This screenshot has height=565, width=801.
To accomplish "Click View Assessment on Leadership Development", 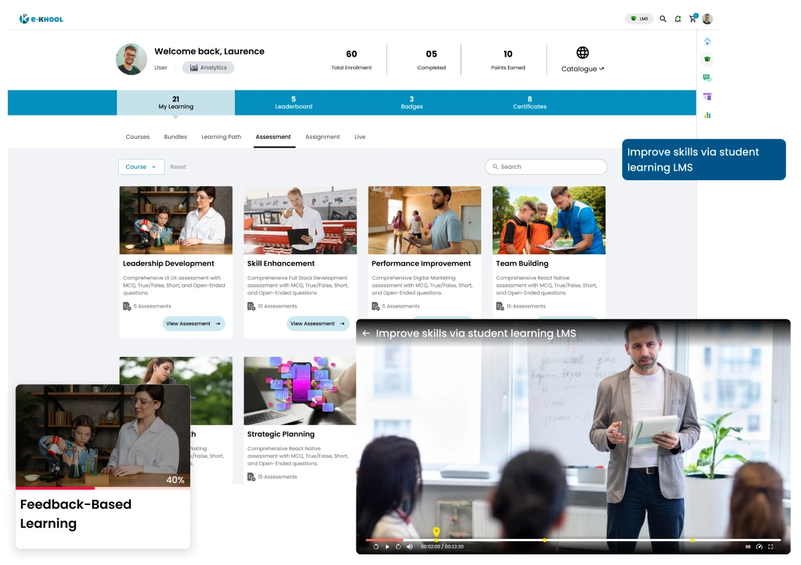I will coord(193,324).
